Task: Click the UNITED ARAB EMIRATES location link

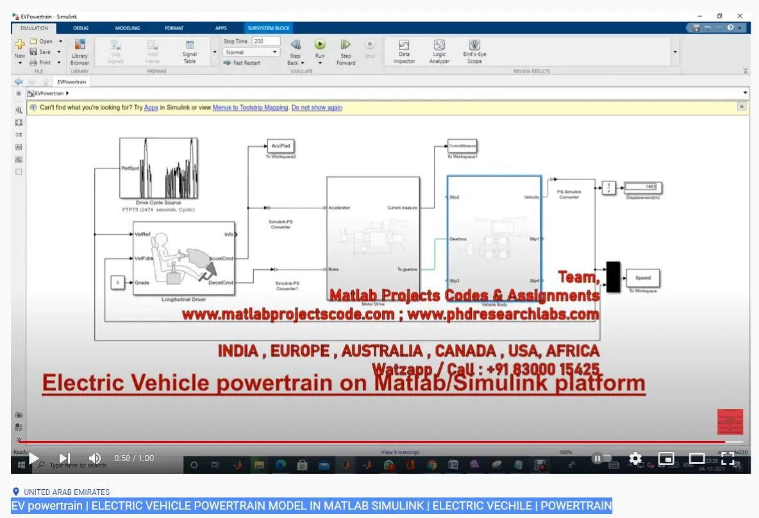Action: 67,492
